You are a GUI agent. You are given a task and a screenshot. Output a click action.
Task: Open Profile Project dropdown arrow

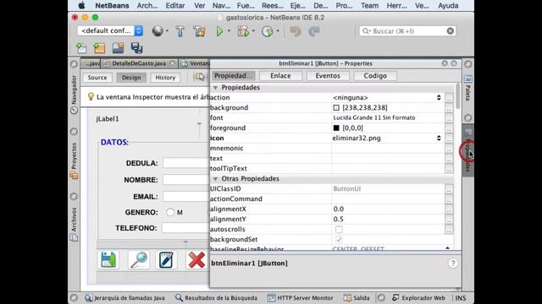[x=278, y=31]
